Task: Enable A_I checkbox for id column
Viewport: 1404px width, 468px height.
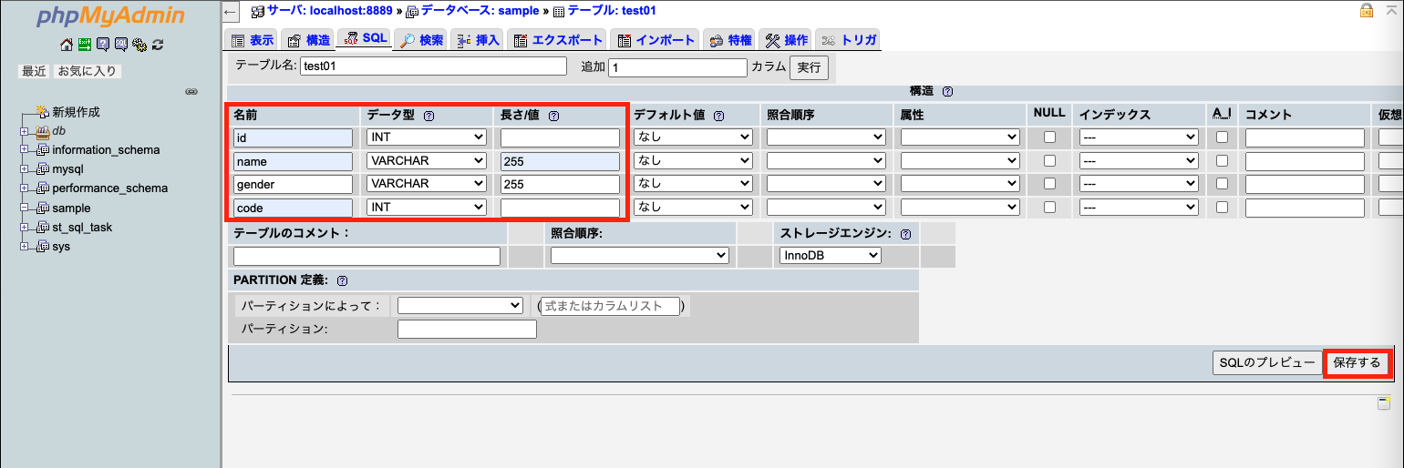Action: pyautogui.click(x=1222, y=137)
